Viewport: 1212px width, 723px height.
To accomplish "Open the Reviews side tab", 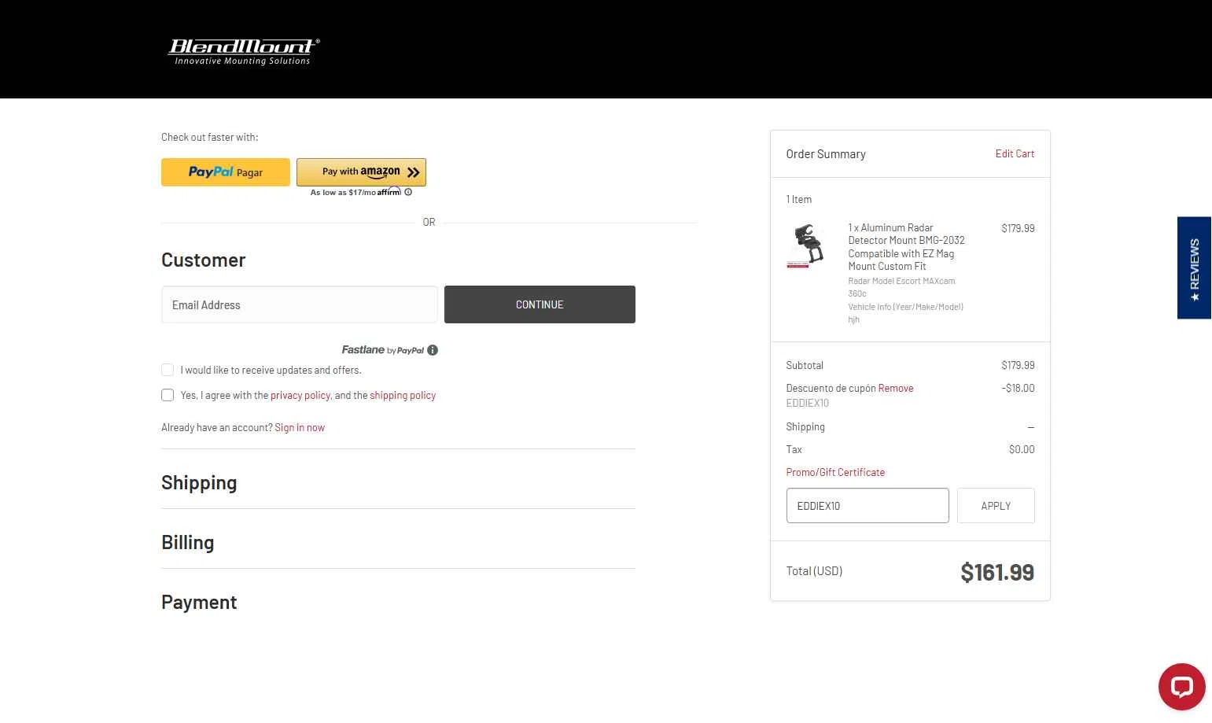I will tap(1194, 267).
